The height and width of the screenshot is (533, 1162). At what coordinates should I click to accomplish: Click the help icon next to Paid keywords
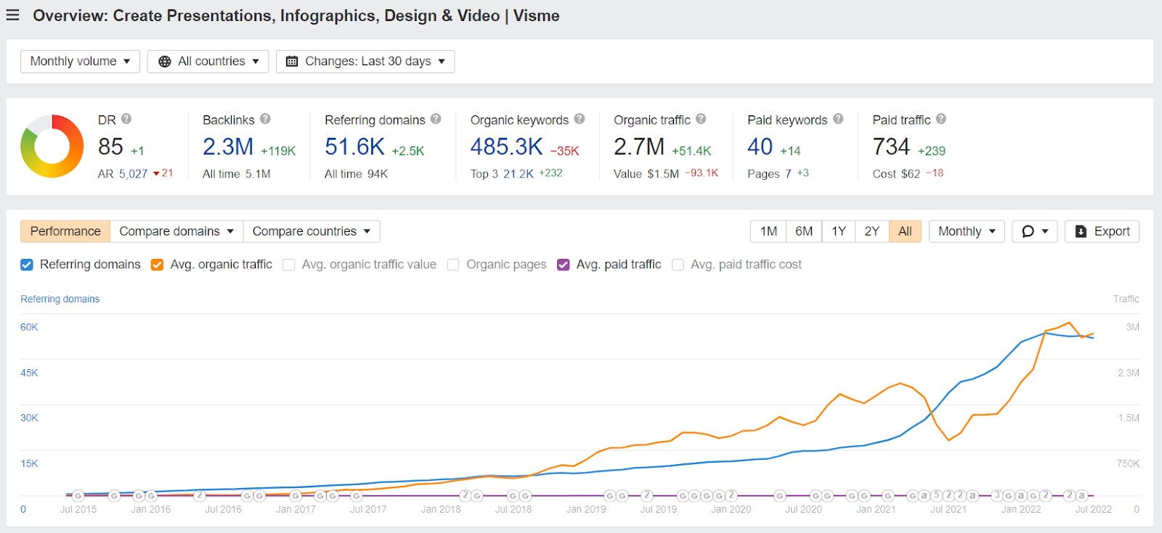coord(838,119)
